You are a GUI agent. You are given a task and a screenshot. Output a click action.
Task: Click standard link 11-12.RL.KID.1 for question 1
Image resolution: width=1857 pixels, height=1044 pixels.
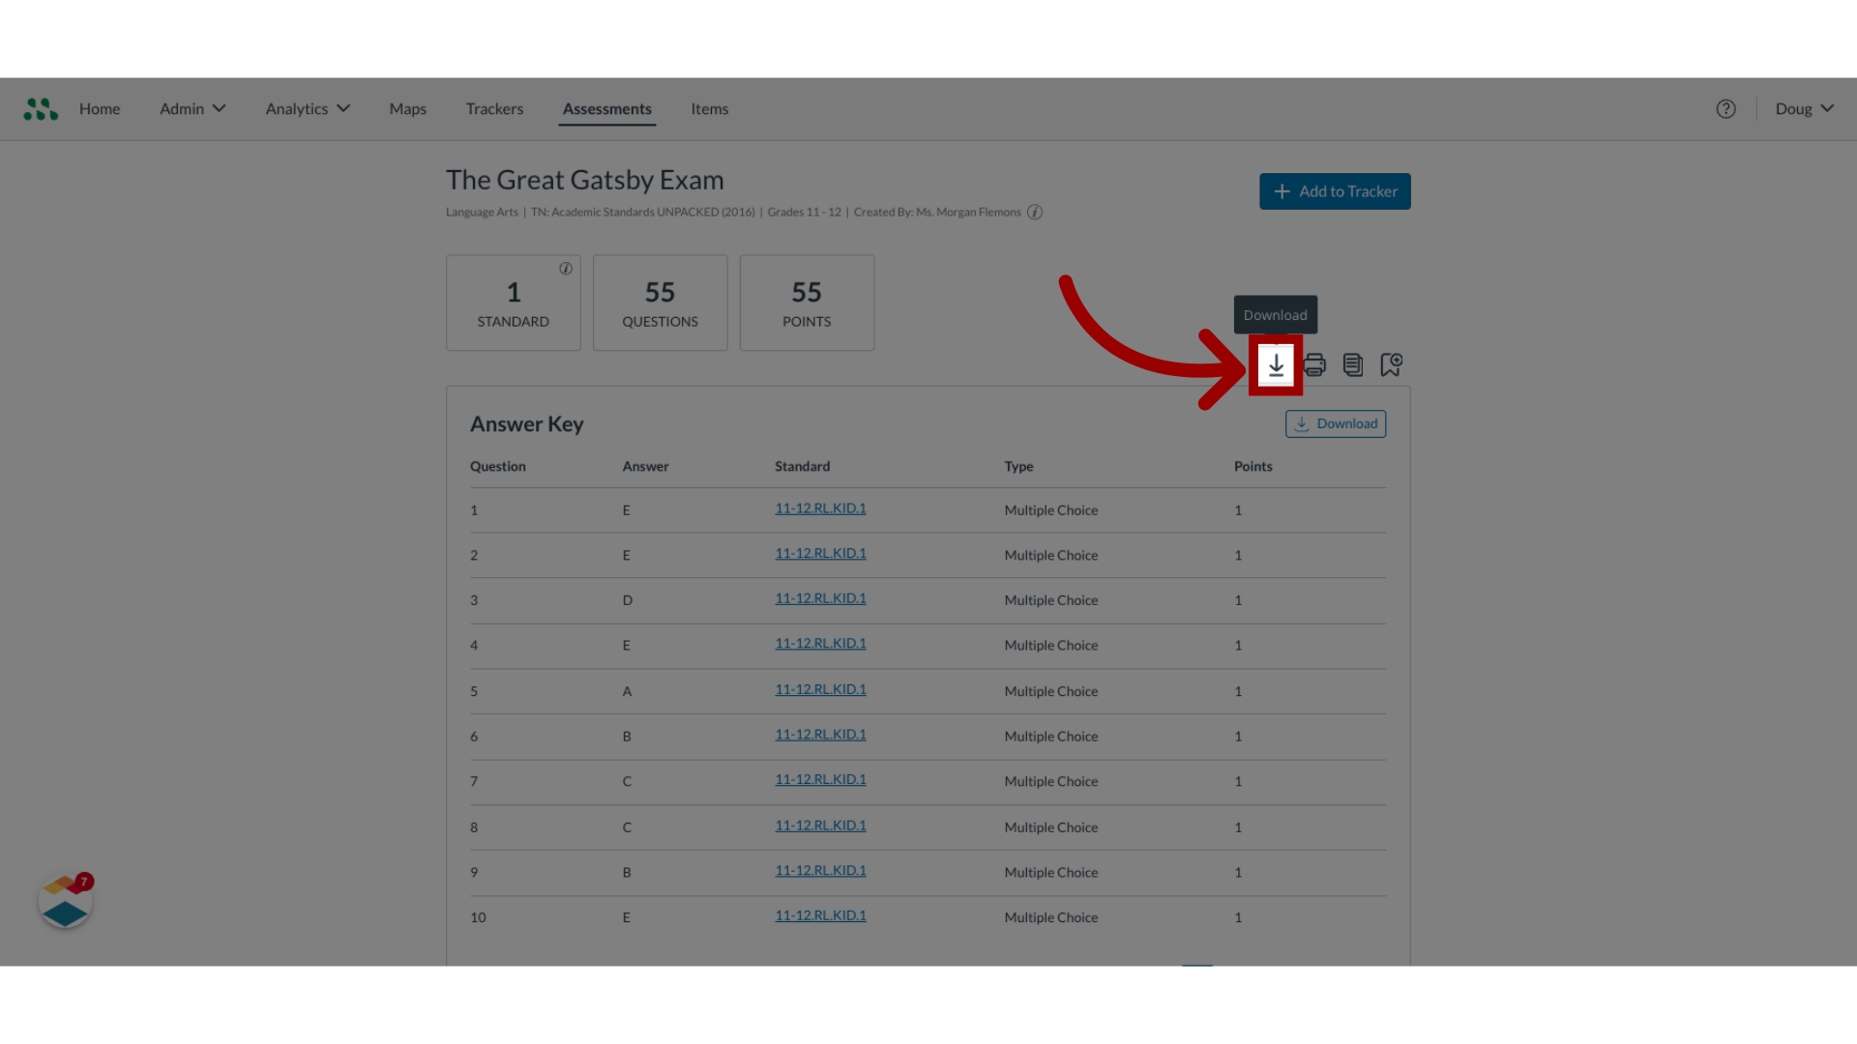tap(820, 507)
